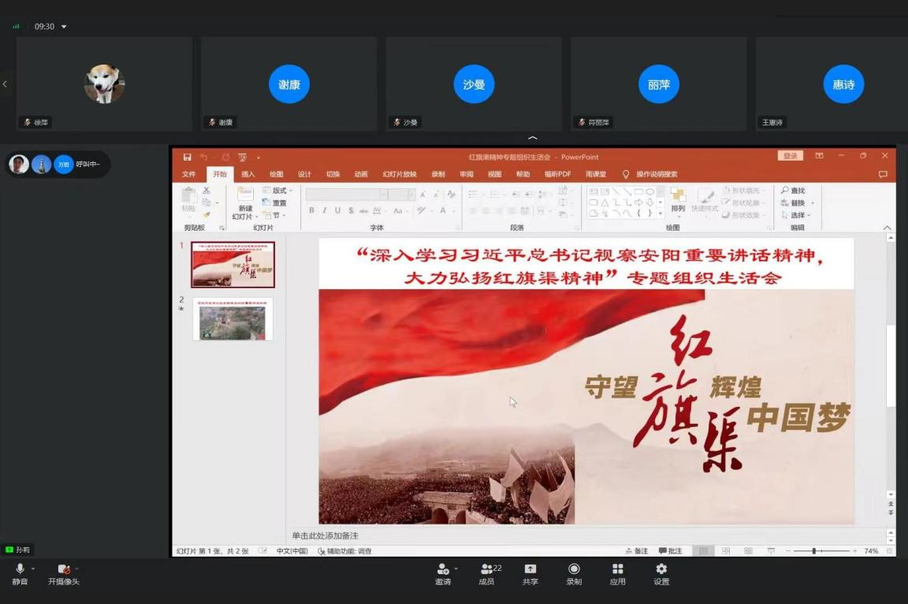Image resolution: width=908 pixels, height=604 pixels.
Task: Expand the arrow next to 静音 microphone
Action: (33, 569)
